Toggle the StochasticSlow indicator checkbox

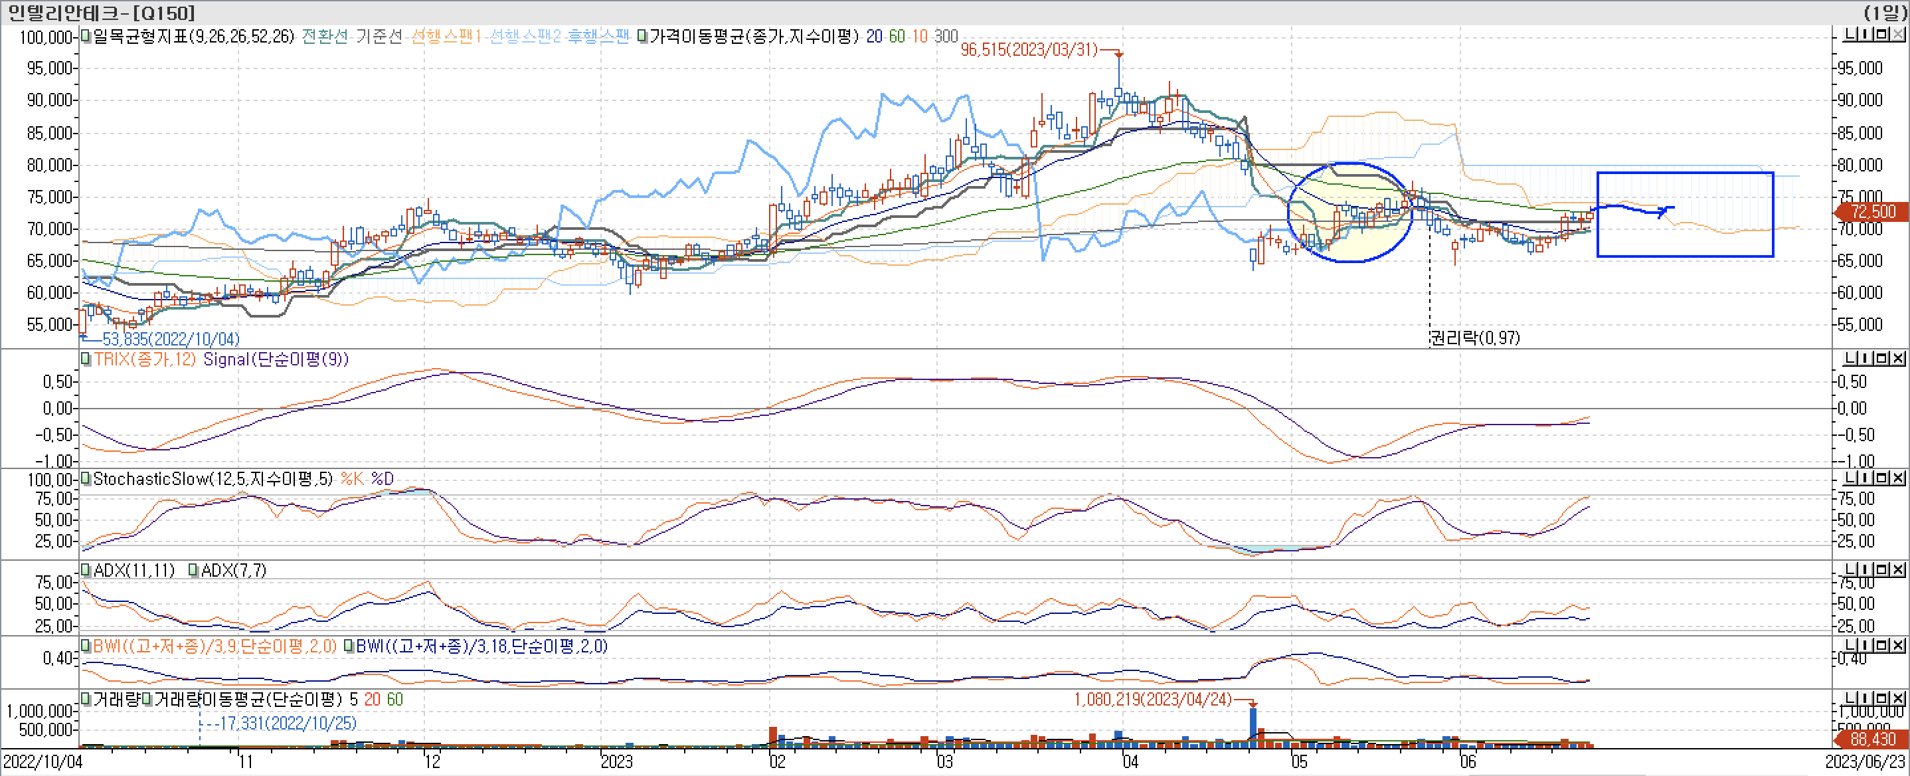pyautogui.click(x=85, y=478)
